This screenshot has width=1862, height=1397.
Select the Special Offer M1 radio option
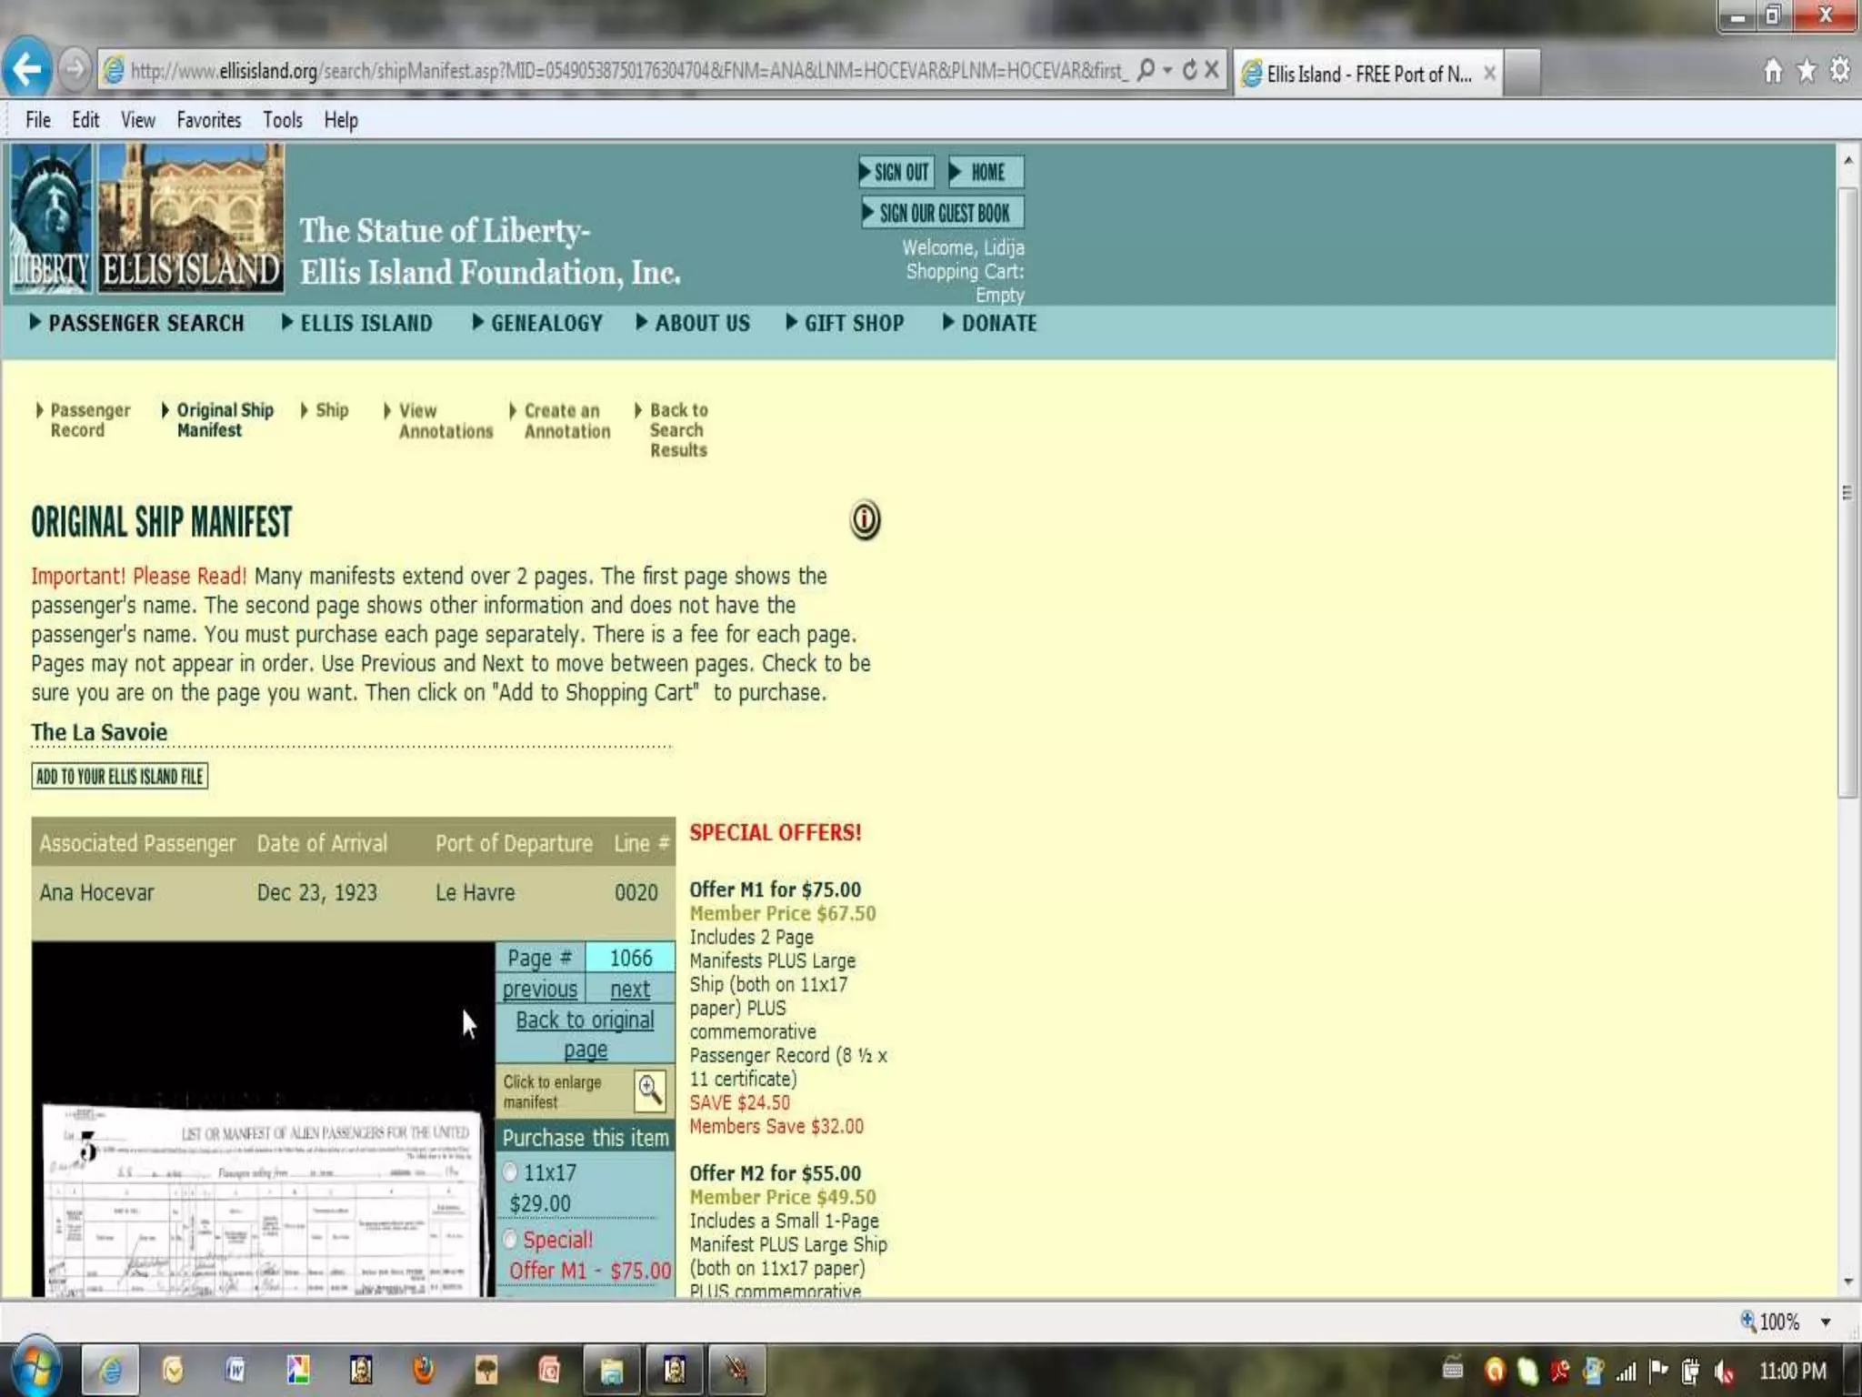(510, 1239)
